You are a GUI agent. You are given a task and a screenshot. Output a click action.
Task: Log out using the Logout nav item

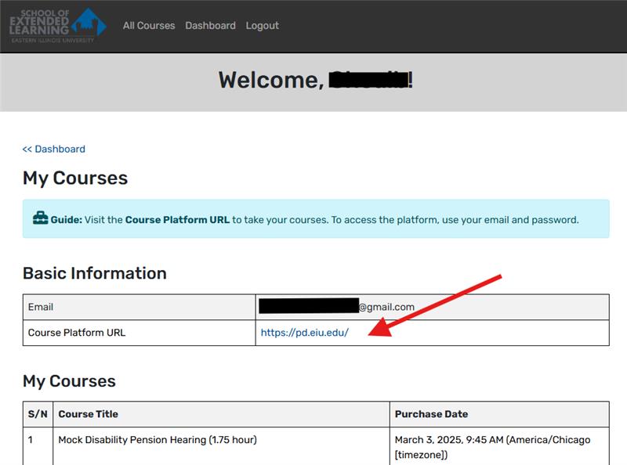[x=262, y=26]
